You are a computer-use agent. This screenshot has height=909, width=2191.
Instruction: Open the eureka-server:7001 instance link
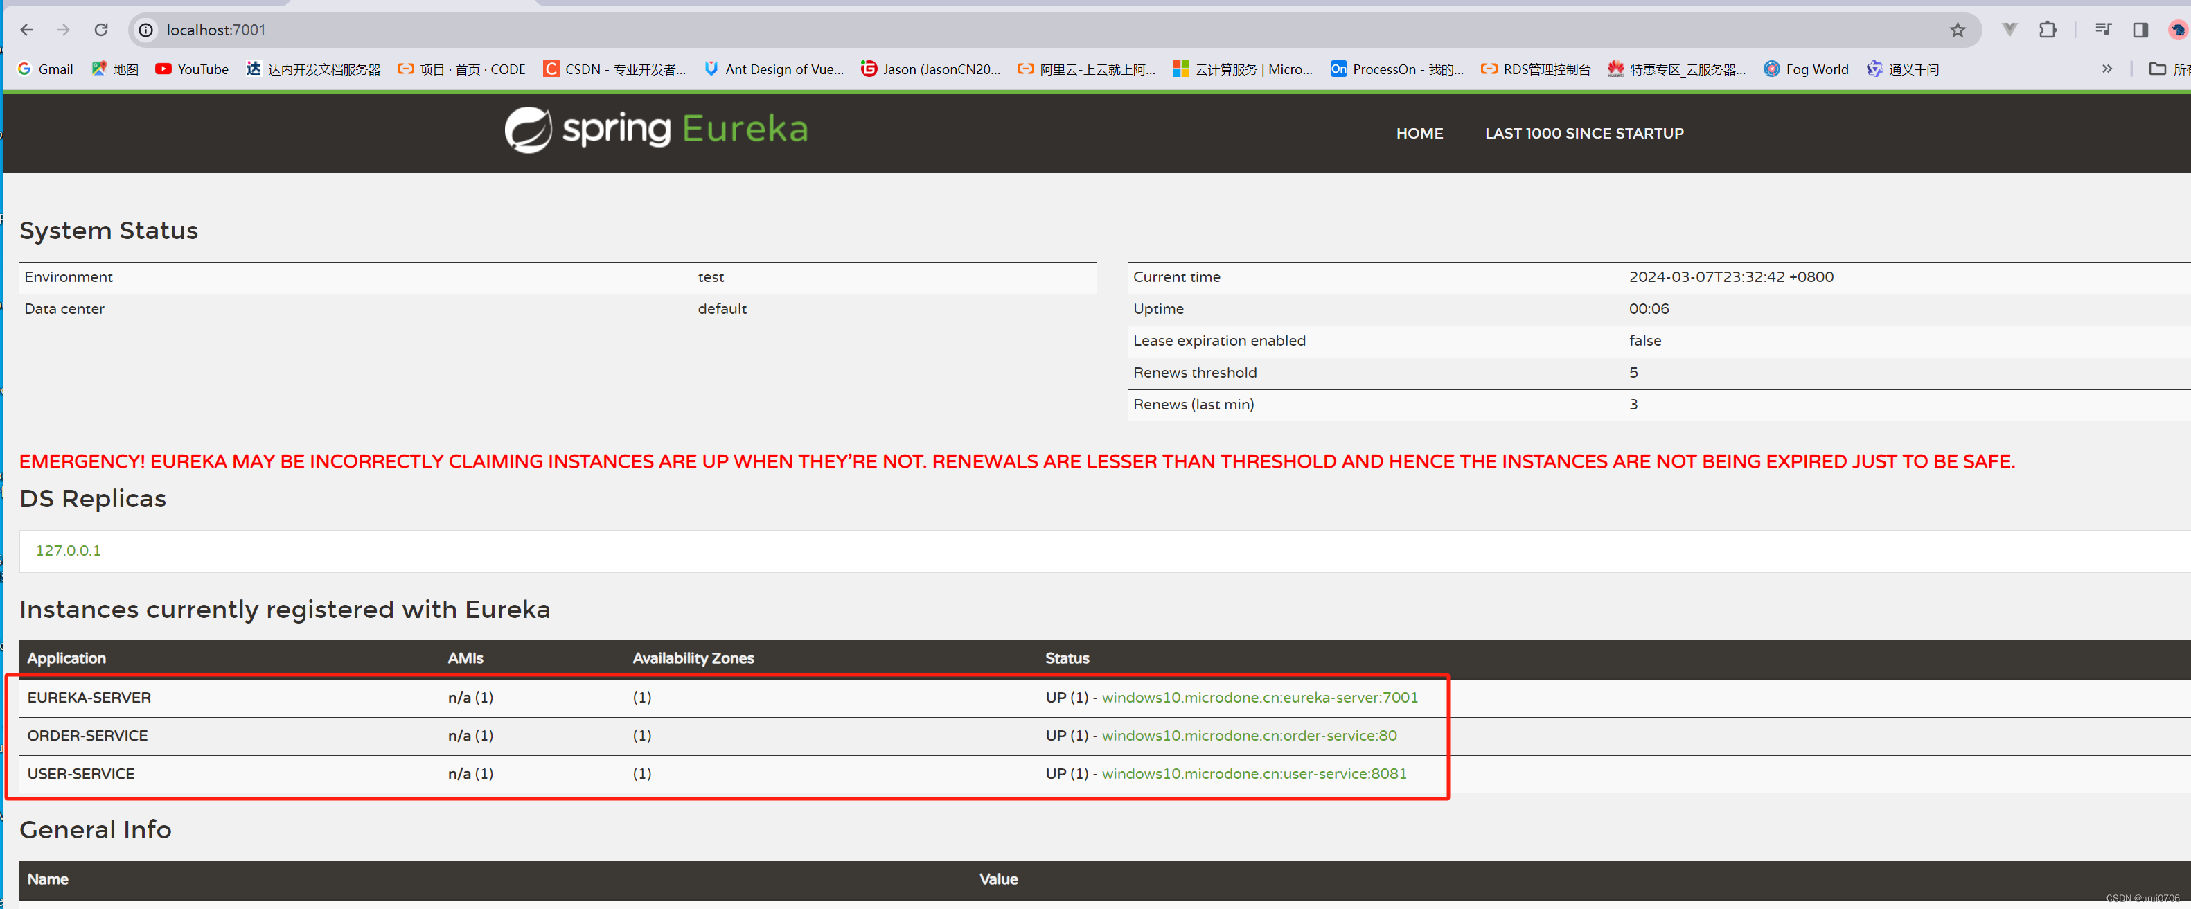[1259, 697]
